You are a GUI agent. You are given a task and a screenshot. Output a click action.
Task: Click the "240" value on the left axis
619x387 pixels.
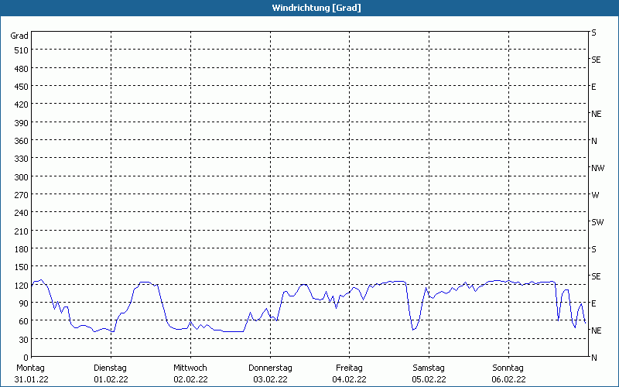pos(22,214)
